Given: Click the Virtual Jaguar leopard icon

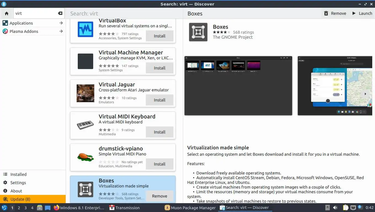Looking at the screenshot, I should pos(85,93).
